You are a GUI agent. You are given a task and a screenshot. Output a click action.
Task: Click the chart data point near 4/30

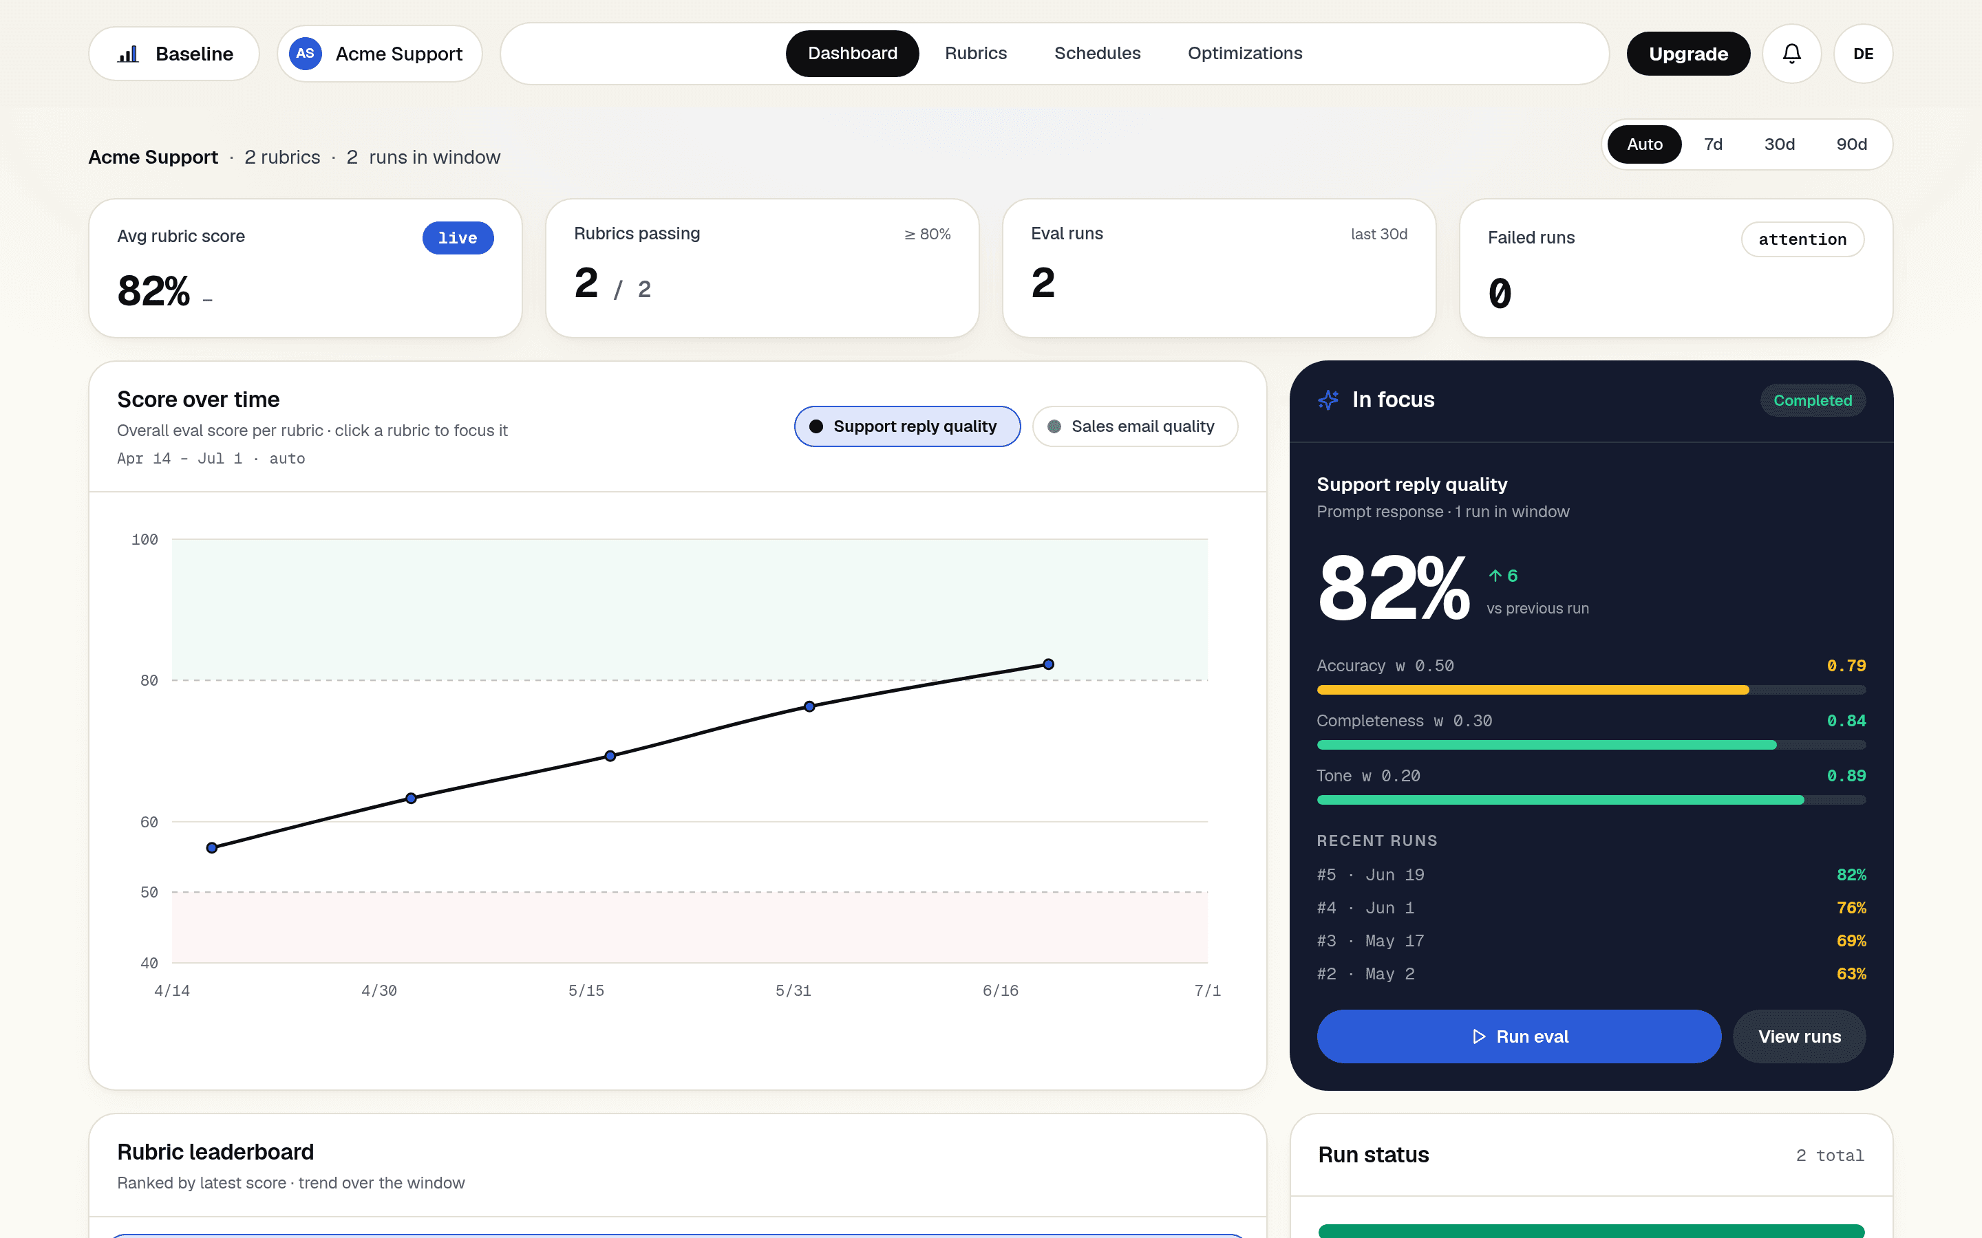pos(411,799)
